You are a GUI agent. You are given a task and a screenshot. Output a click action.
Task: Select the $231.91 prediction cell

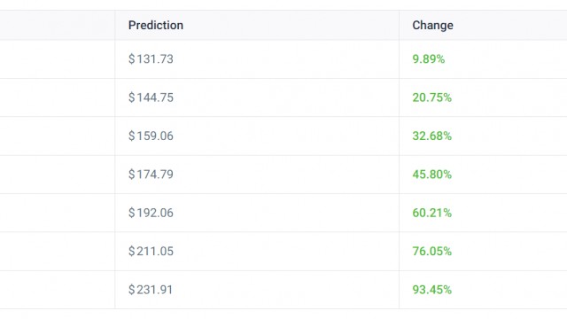point(257,290)
